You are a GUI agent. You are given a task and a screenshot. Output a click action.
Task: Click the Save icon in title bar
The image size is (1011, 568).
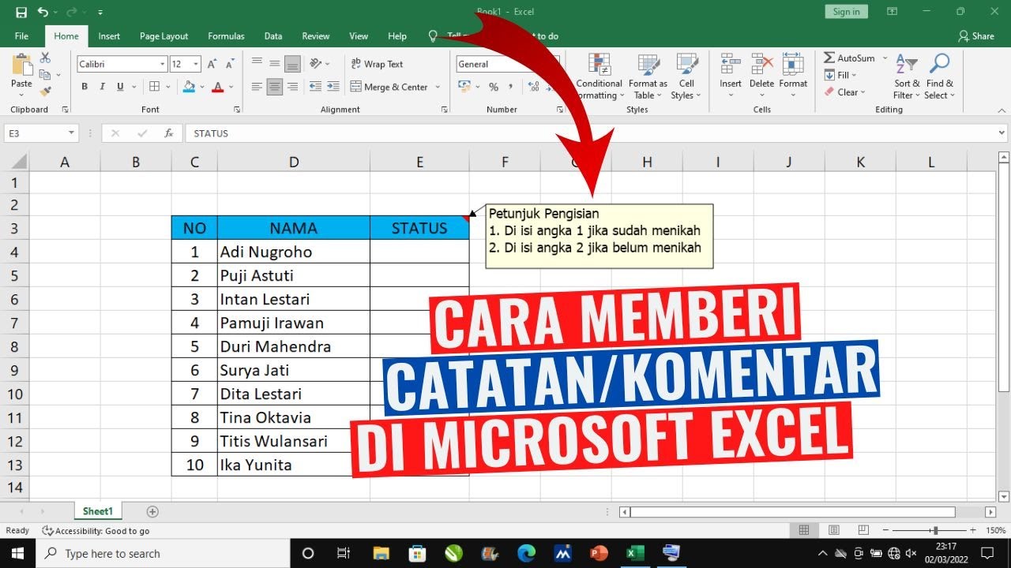(21, 12)
